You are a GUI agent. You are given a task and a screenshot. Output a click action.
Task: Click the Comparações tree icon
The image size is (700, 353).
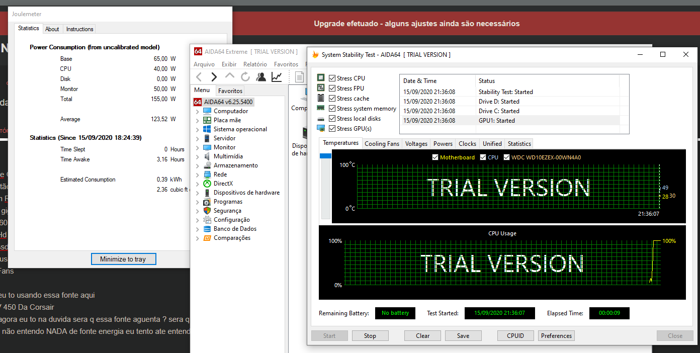tap(207, 238)
